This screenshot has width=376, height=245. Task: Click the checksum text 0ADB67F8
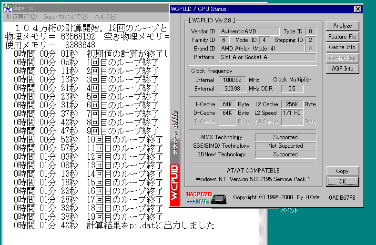coord(342,198)
